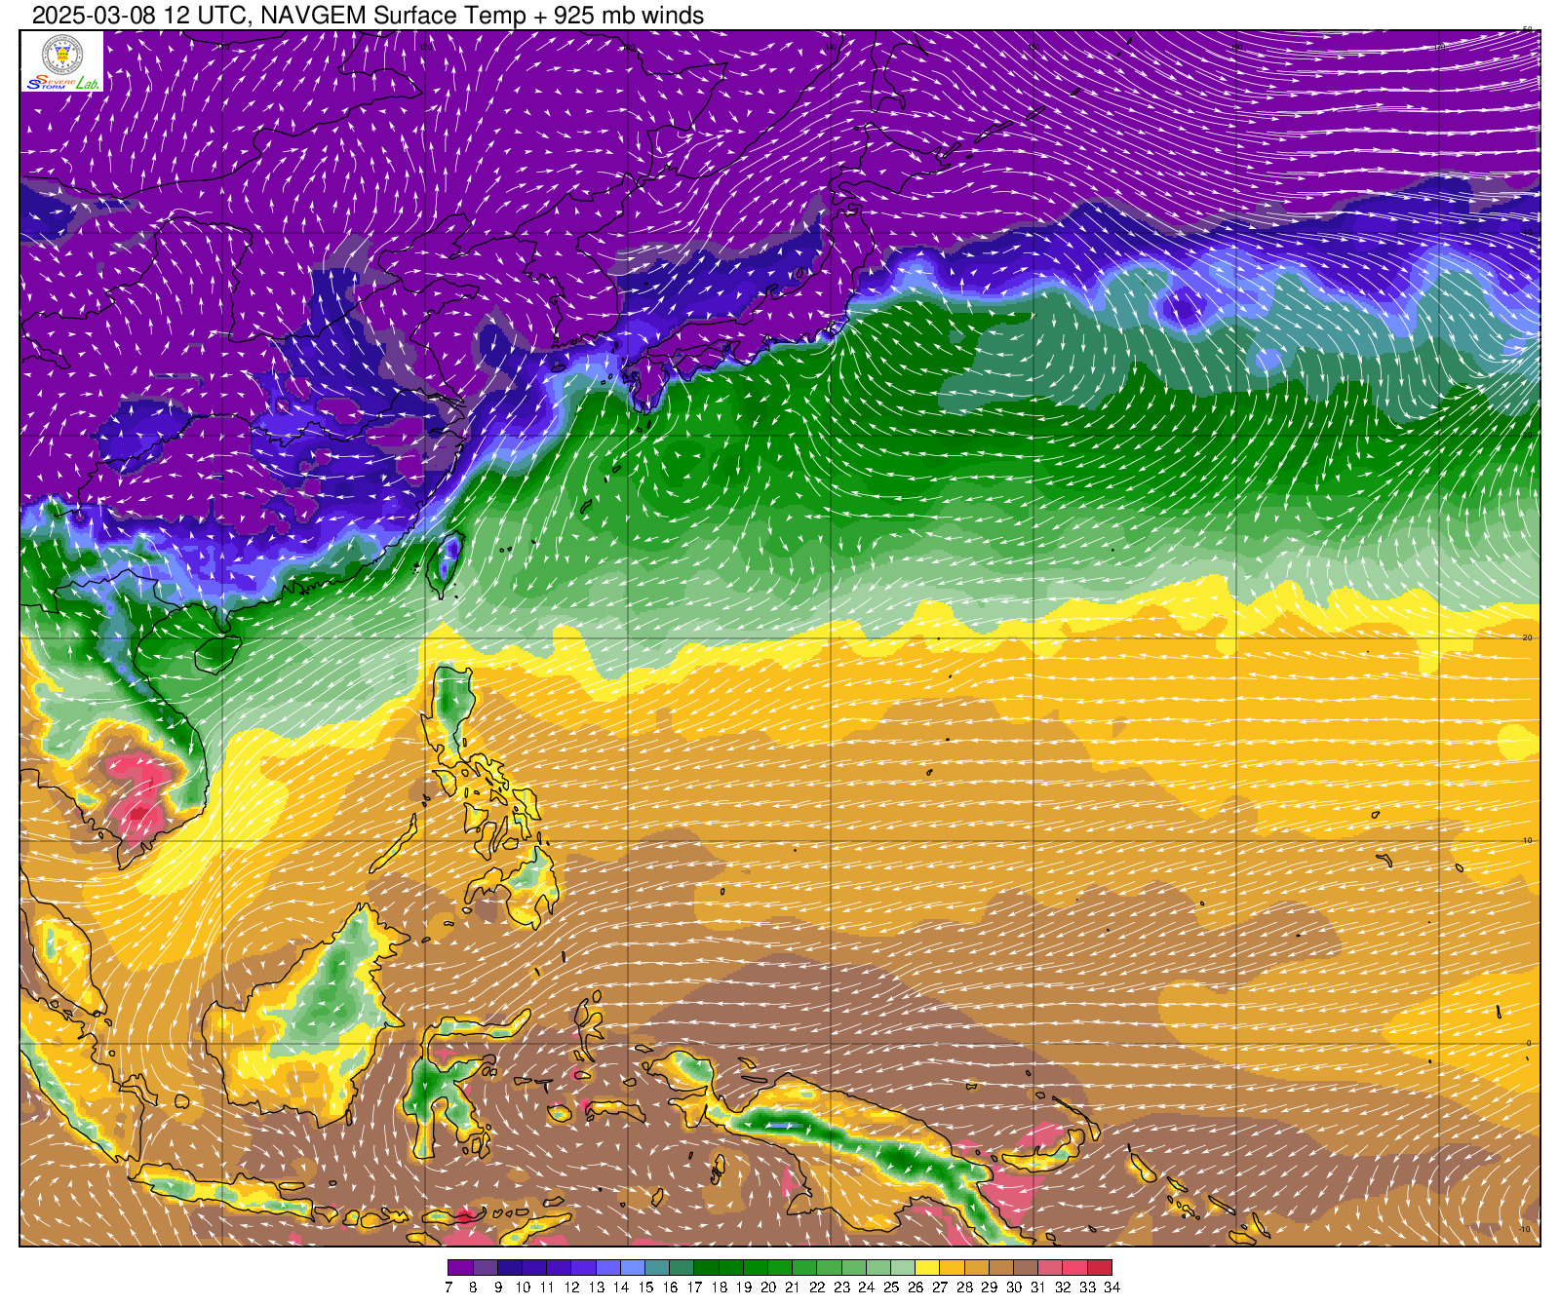
Task: Click the Severe Storm Lab logo
Action: click(62, 61)
